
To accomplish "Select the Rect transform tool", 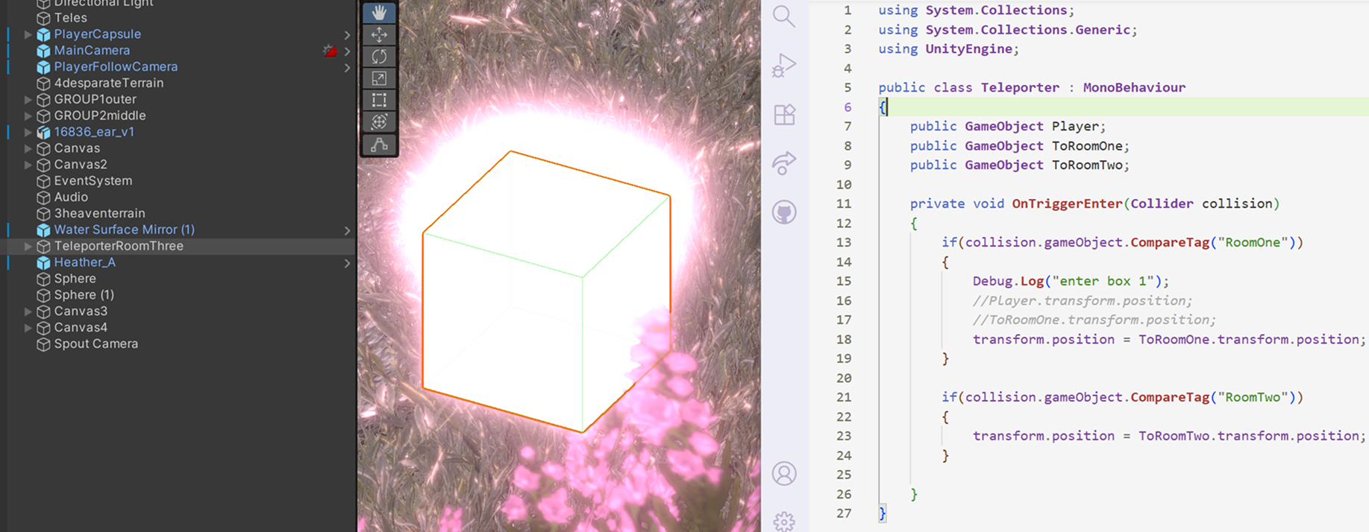I will 379,100.
